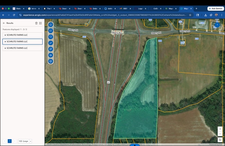Screen dimensions: 225x146
Task: Delete results with the trash icon
Action: pos(36,23)
